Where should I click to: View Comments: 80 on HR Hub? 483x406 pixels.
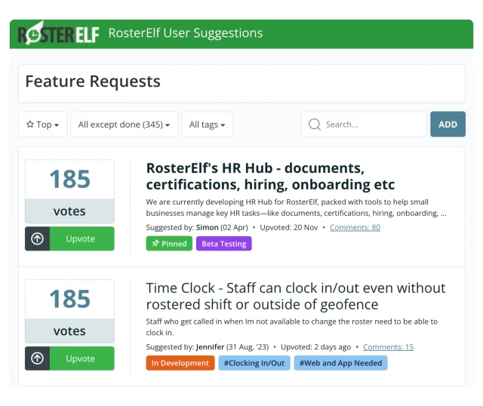tap(355, 227)
